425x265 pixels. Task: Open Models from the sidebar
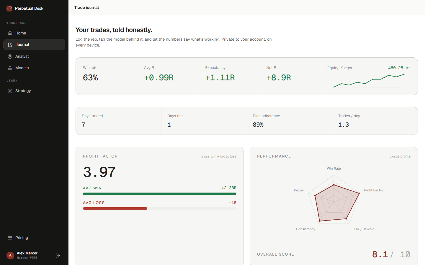[34, 68]
